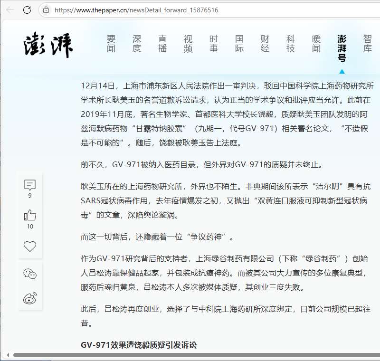This screenshot has height=361, width=380.
Task: Click the comment count 9
Action: [30, 196]
